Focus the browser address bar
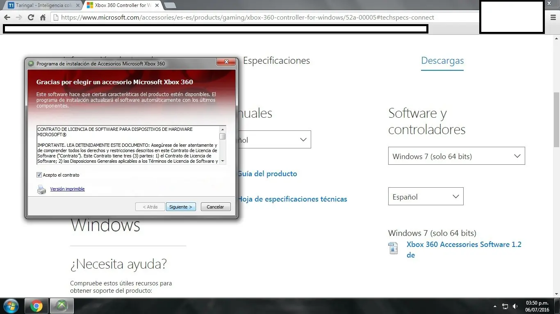This screenshot has height=314, width=560. [264, 18]
